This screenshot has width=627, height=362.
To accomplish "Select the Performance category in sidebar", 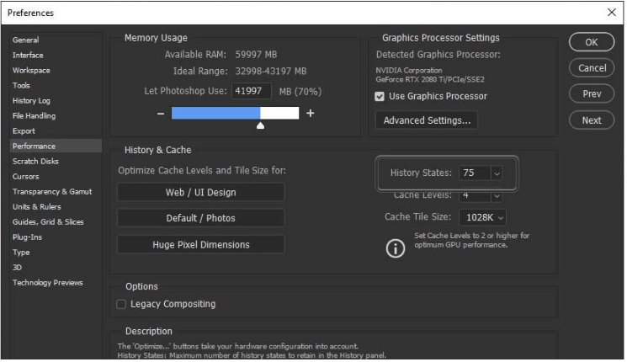I will (x=56, y=146).
